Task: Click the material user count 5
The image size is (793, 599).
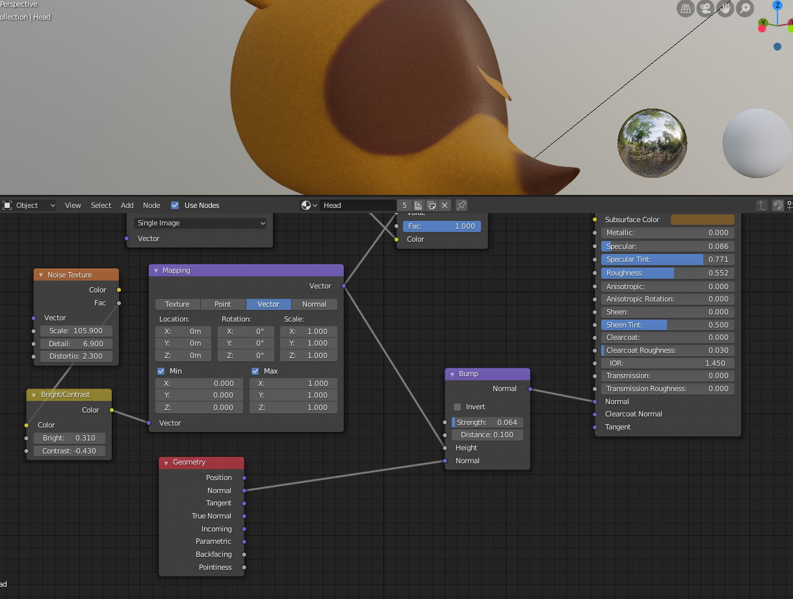Action: [x=404, y=205]
